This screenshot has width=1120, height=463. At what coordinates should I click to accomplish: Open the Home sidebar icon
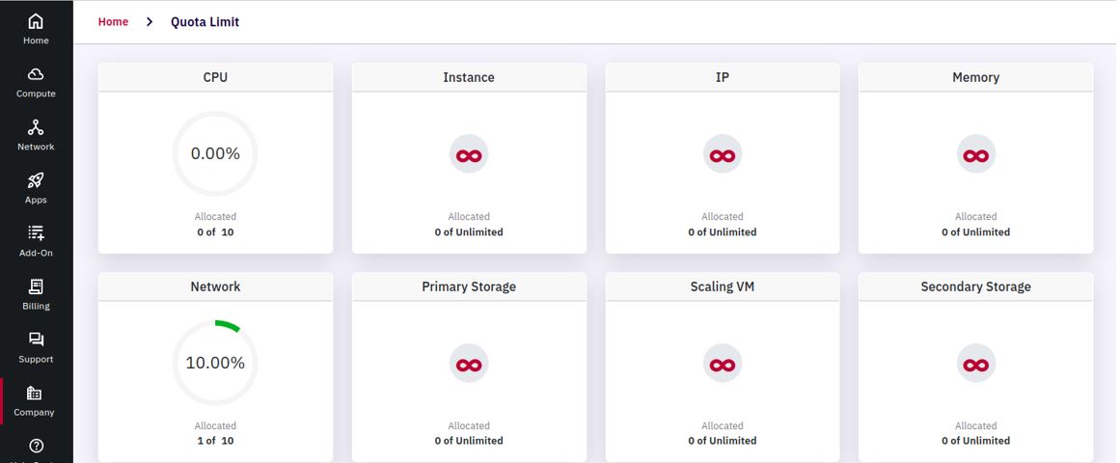point(36,21)
